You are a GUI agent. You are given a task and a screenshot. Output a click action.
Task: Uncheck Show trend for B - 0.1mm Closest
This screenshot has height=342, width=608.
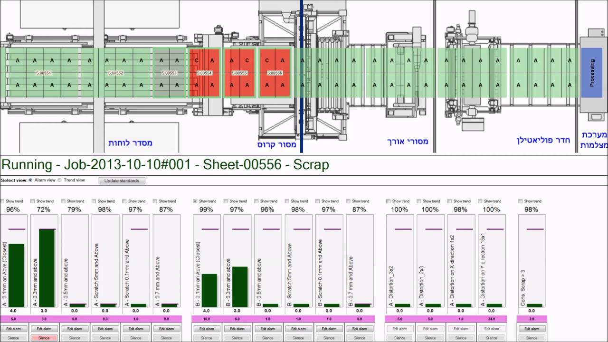tap(195, 201)
